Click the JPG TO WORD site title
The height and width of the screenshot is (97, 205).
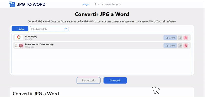(31, 4)
